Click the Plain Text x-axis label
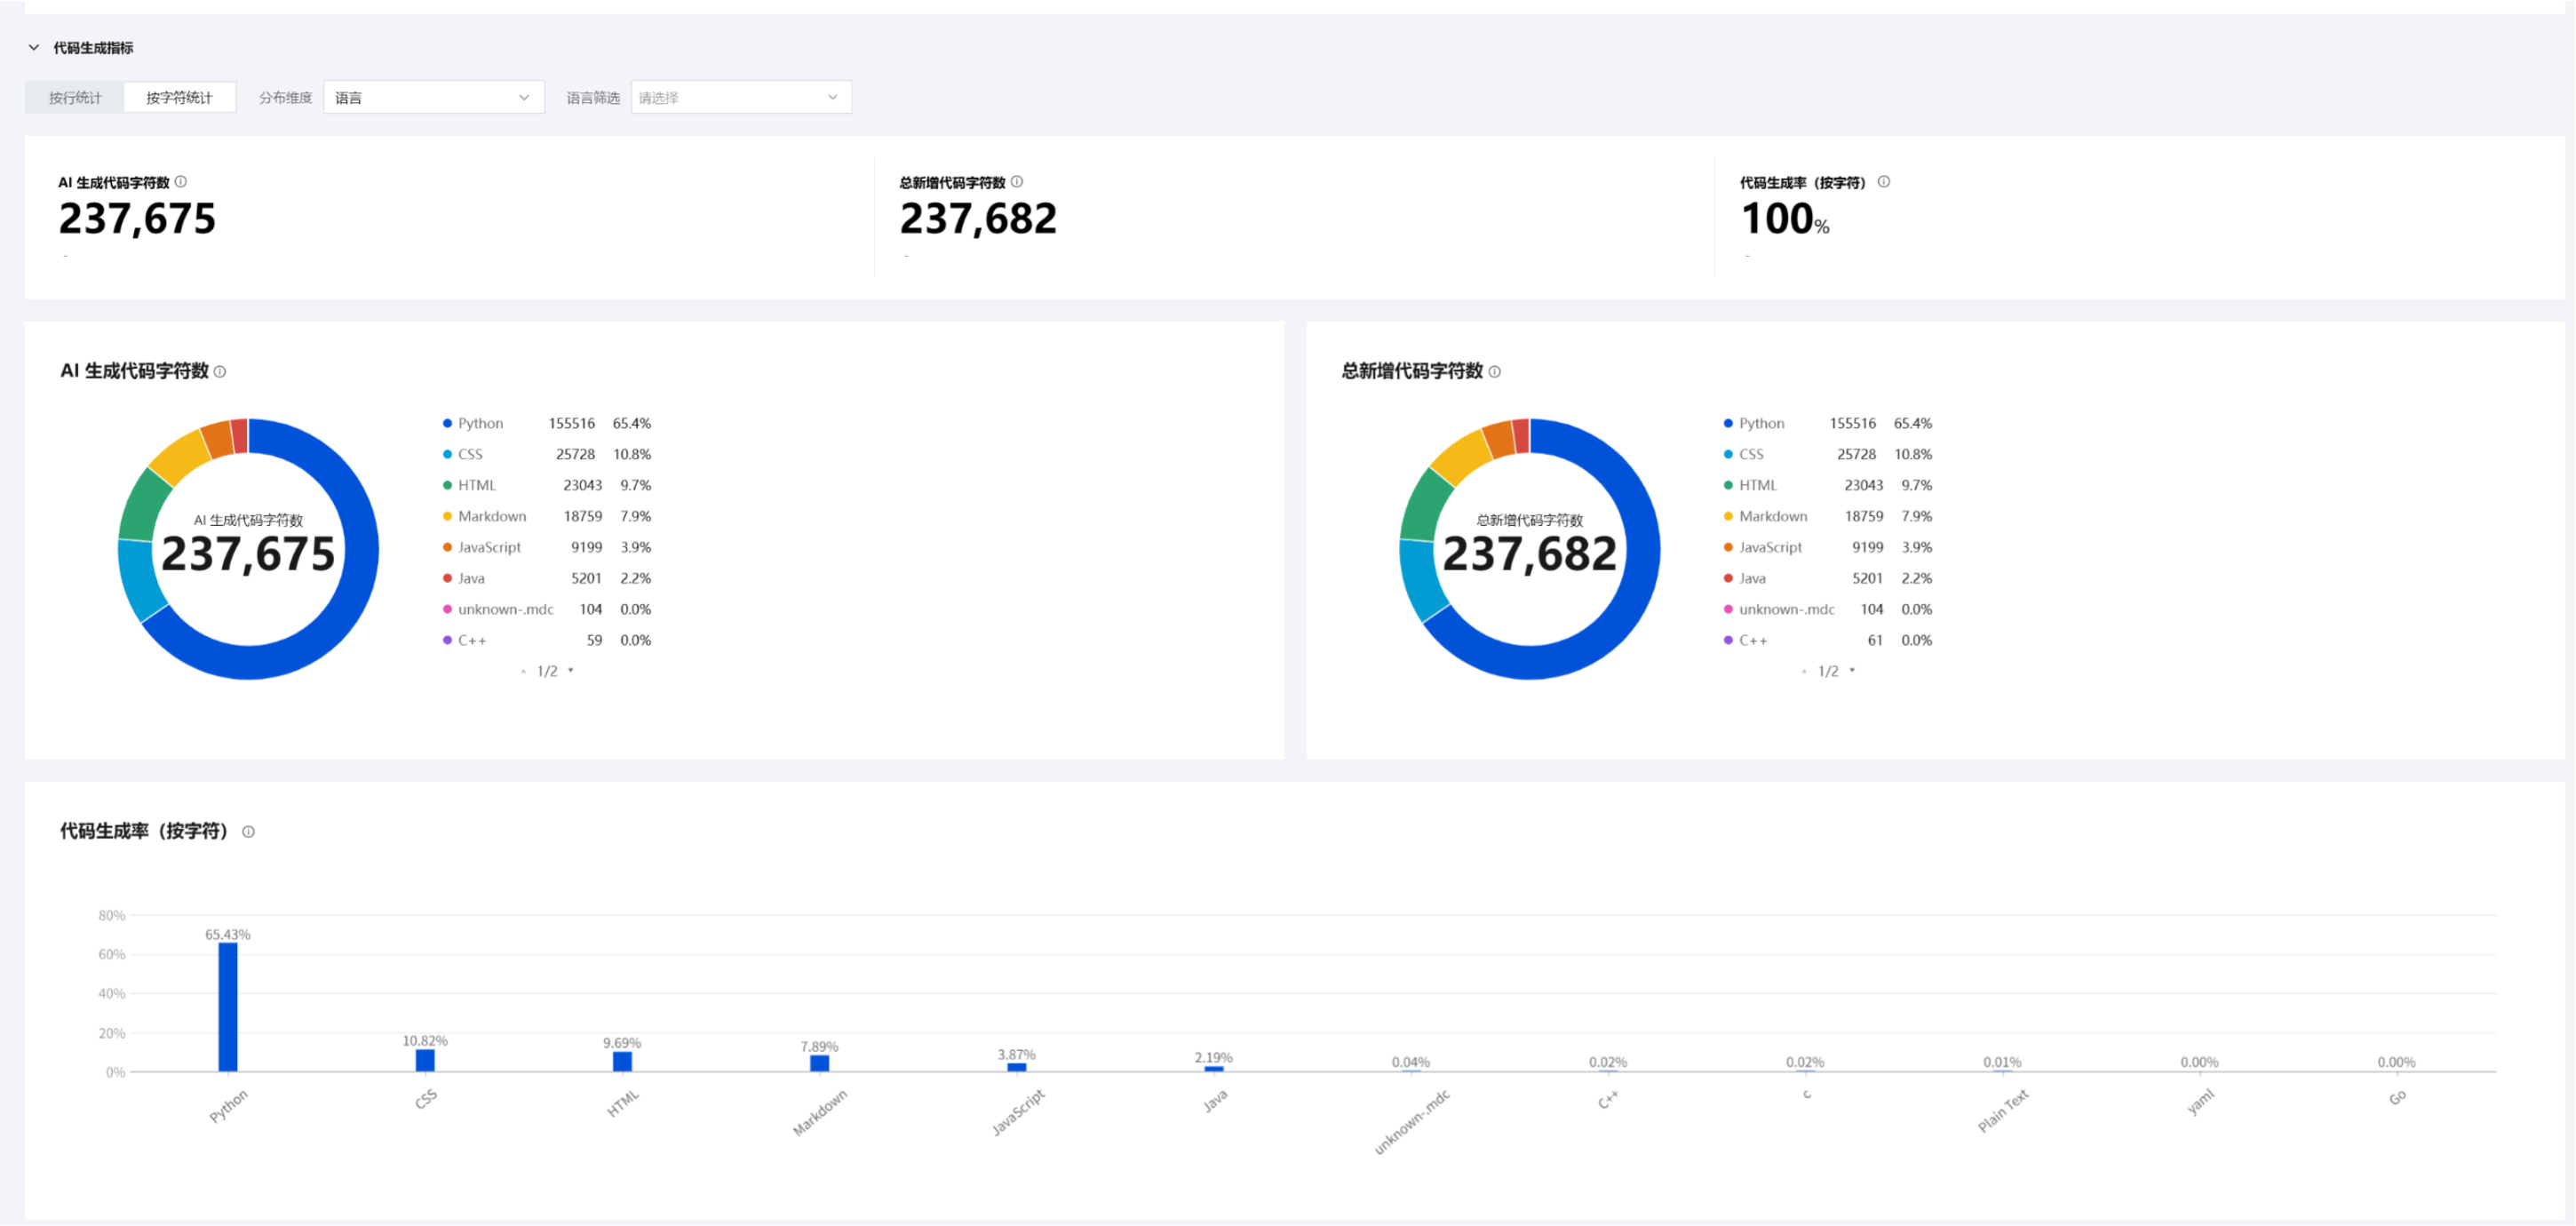 pyautogui.click(x=2003, y=1111)
